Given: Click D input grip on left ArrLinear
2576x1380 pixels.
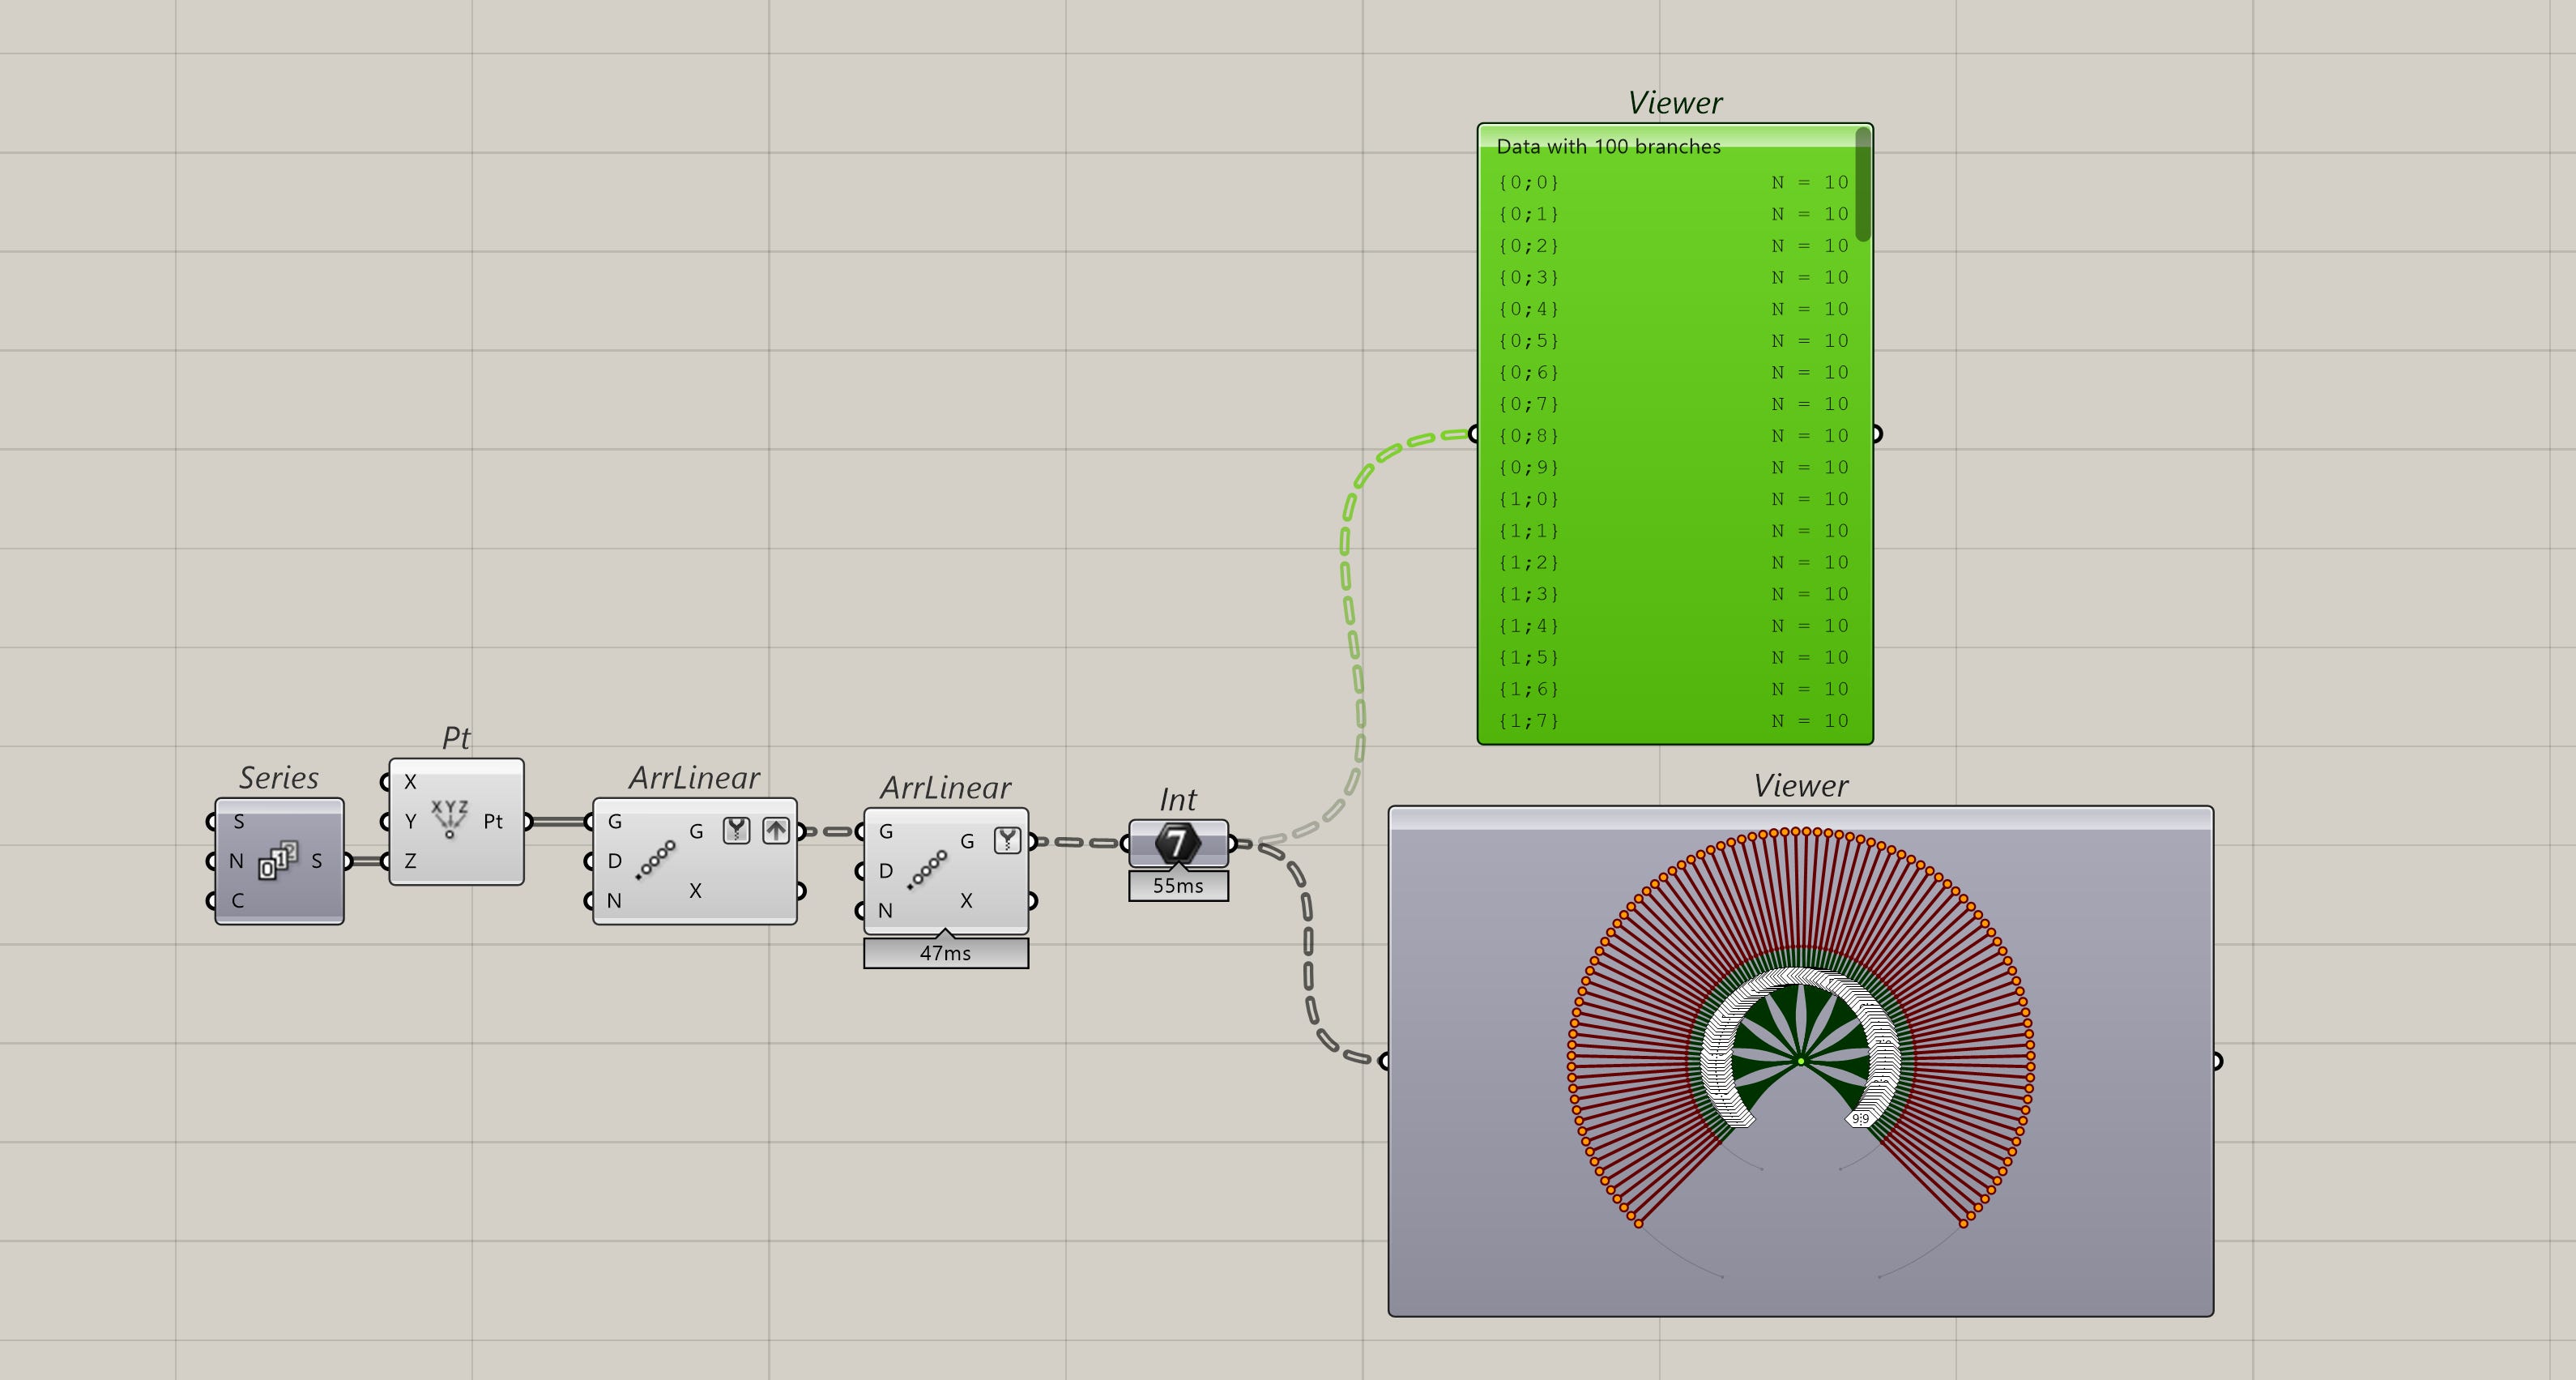Looking at the screenshot, I should 590,861.
